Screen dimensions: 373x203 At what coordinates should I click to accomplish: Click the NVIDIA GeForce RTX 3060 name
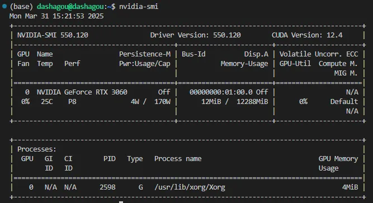[x=82, y=92]
